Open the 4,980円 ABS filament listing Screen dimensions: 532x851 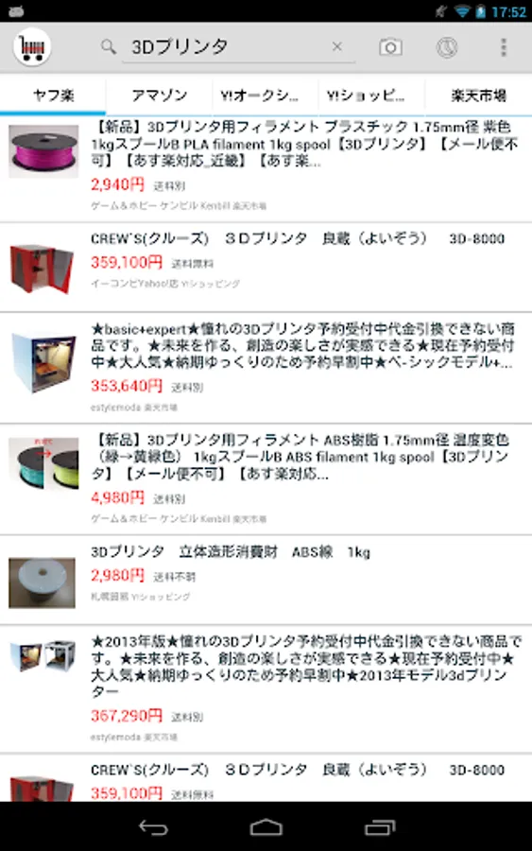coord(266,479)
